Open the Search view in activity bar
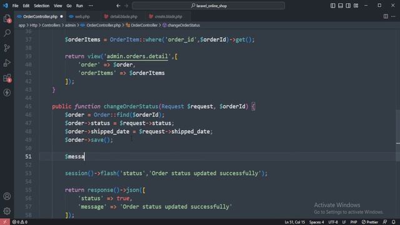This screenshot has width=400, height=225. point(7,33)
